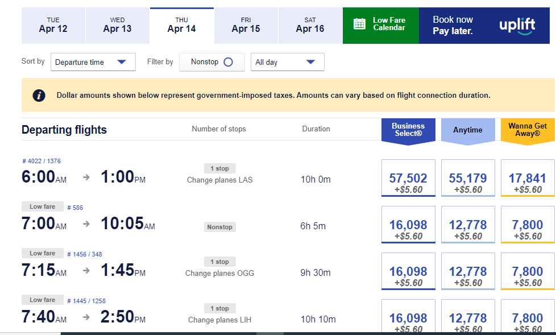Open the Sort by Departure time dropdown

[93, 62]
